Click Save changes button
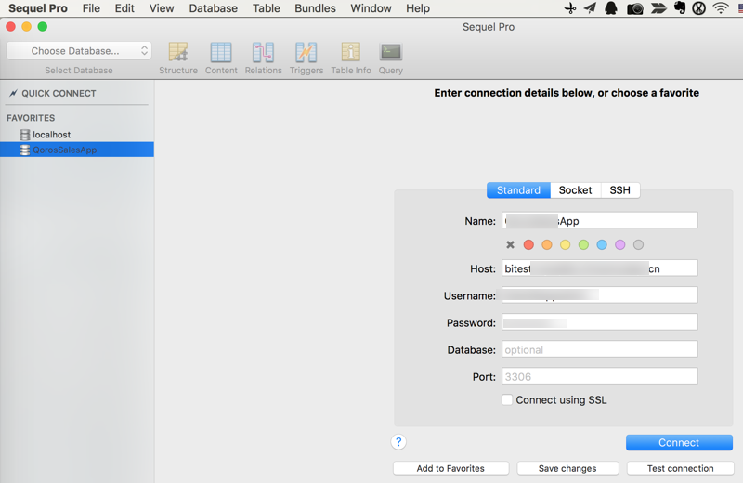 [567, 468]
